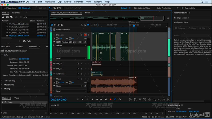Image resolution: width=212 pixels, height=119 pixels.
Task: Click the main timecode display 00:02:40:00
Action: click(x=59, y=100)
